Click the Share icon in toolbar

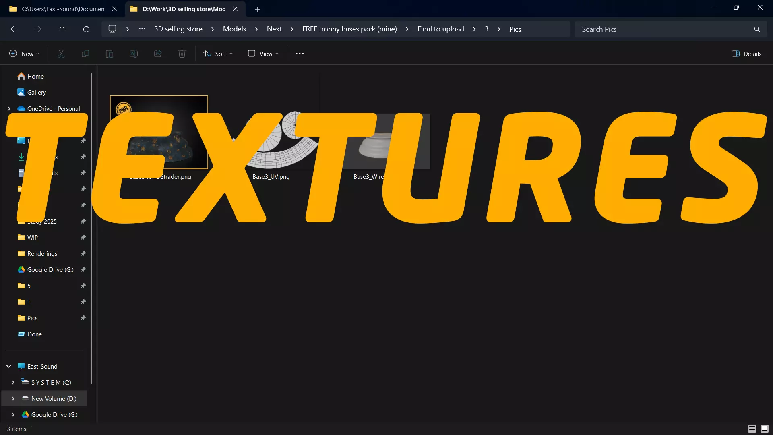(x=158, y=54)
